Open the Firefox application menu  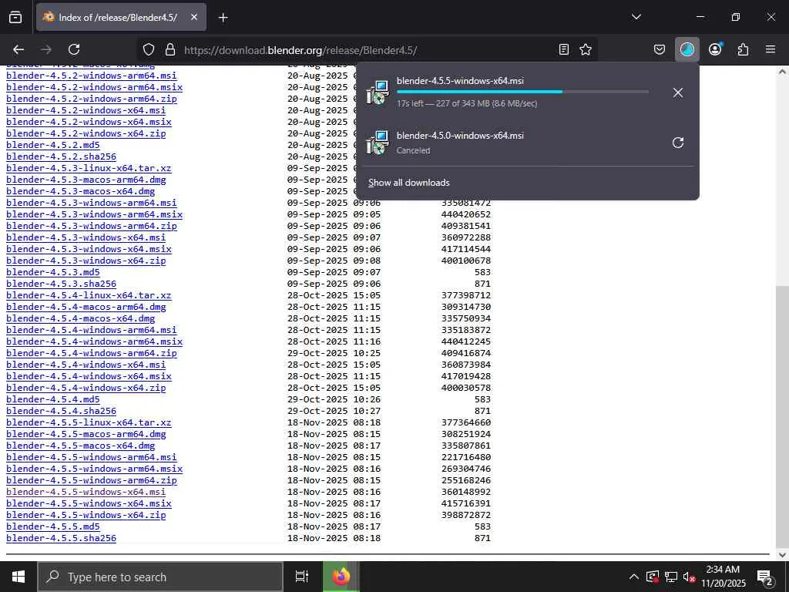771,49
